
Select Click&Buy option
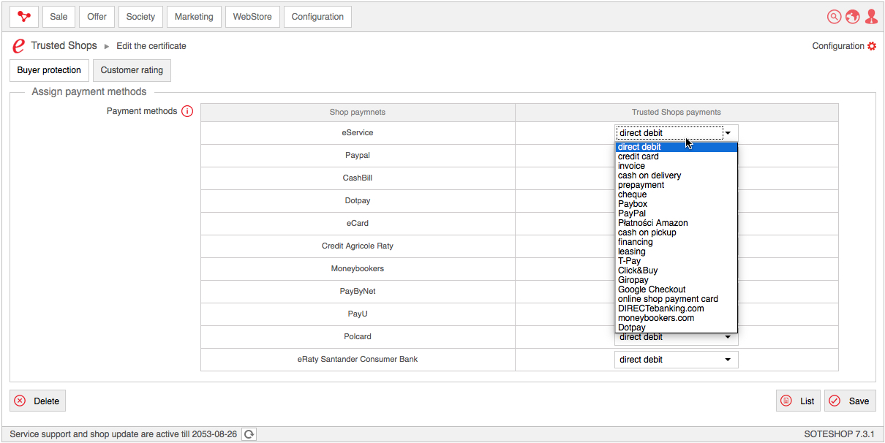click(x=677, y=270)
